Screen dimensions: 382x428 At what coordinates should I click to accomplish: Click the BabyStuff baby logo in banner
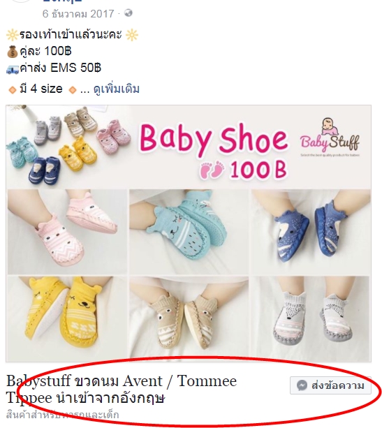pyautogui.click(x=330, y=136)
